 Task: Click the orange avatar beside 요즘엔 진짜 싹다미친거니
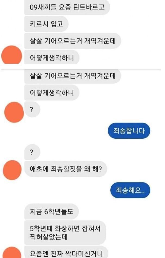12,253
